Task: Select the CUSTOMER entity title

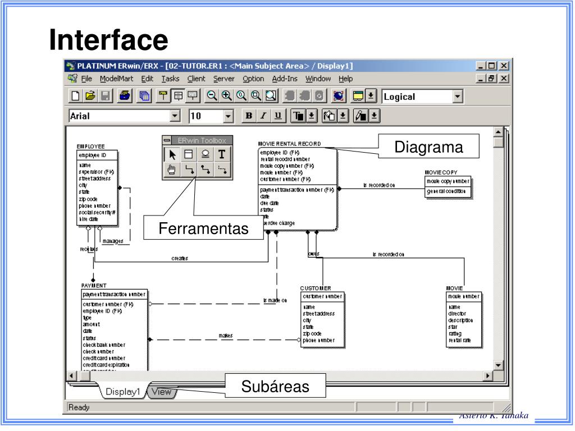Action: [316, 288]
